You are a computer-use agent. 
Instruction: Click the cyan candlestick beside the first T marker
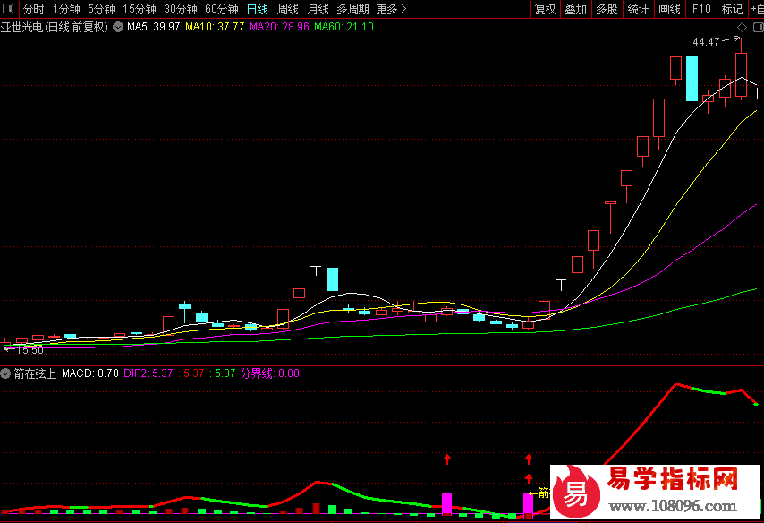pos(332,279)
